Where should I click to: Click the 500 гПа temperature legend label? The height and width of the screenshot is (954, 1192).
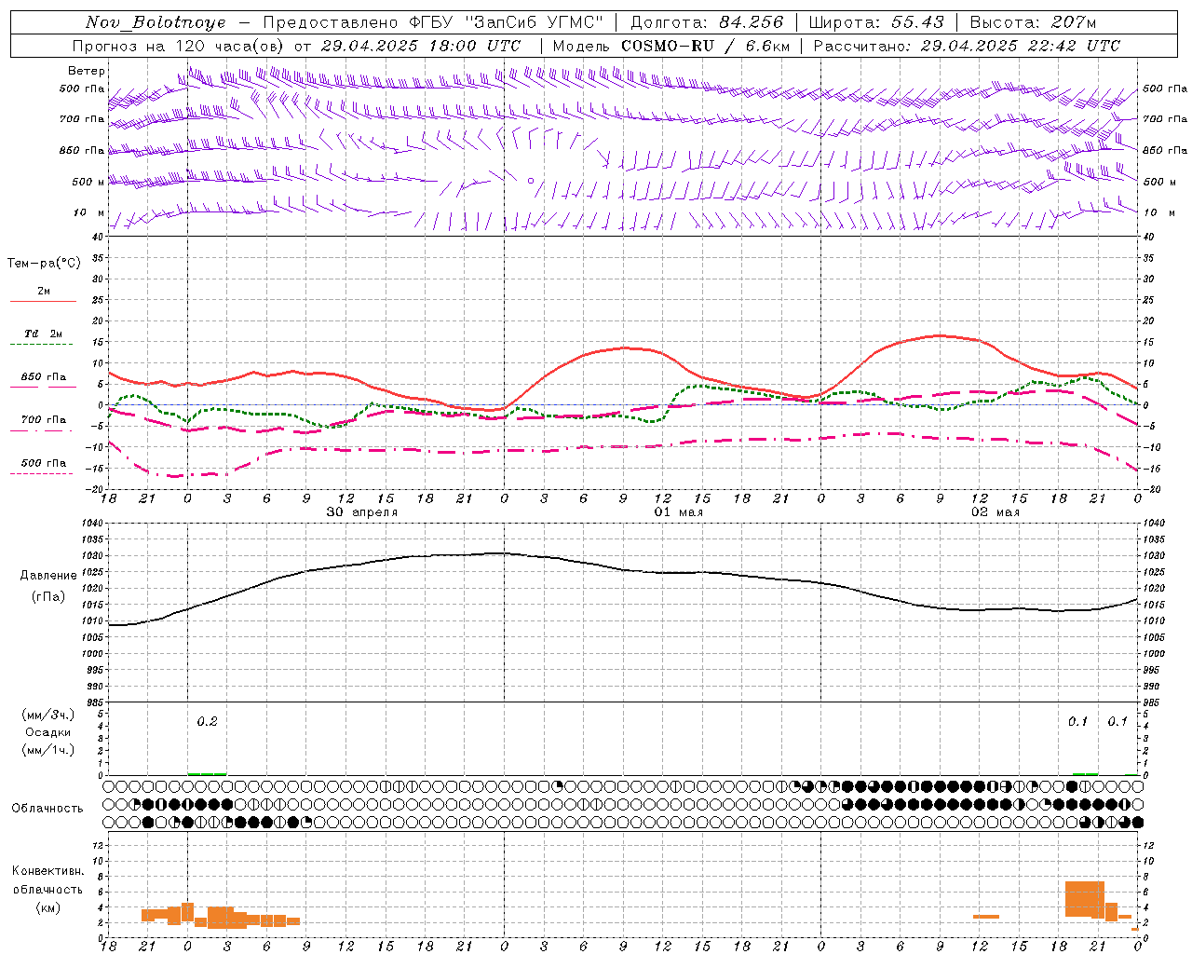44,463
